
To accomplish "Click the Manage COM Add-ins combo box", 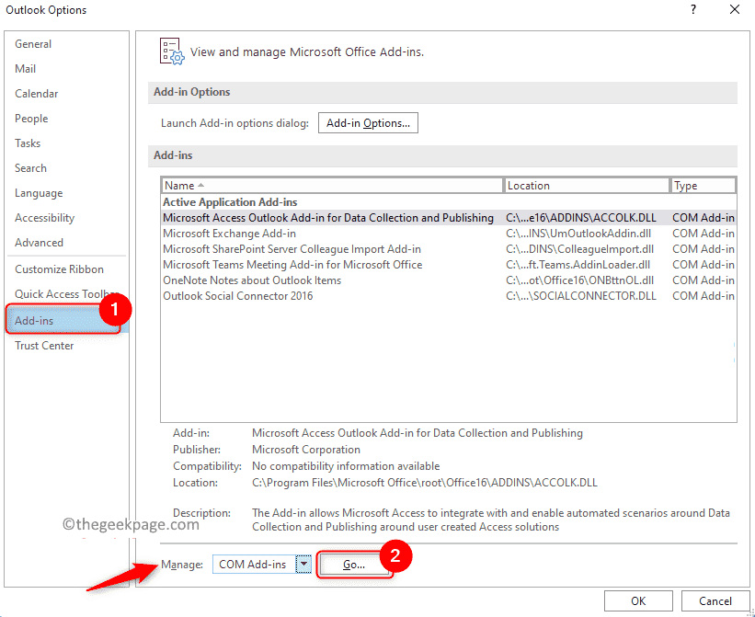I will pos(262,564).
